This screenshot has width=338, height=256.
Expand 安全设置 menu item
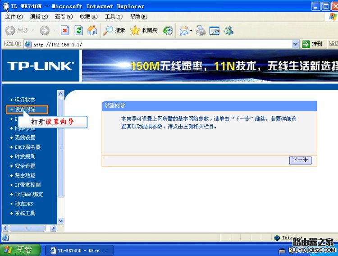click(25, 166)
